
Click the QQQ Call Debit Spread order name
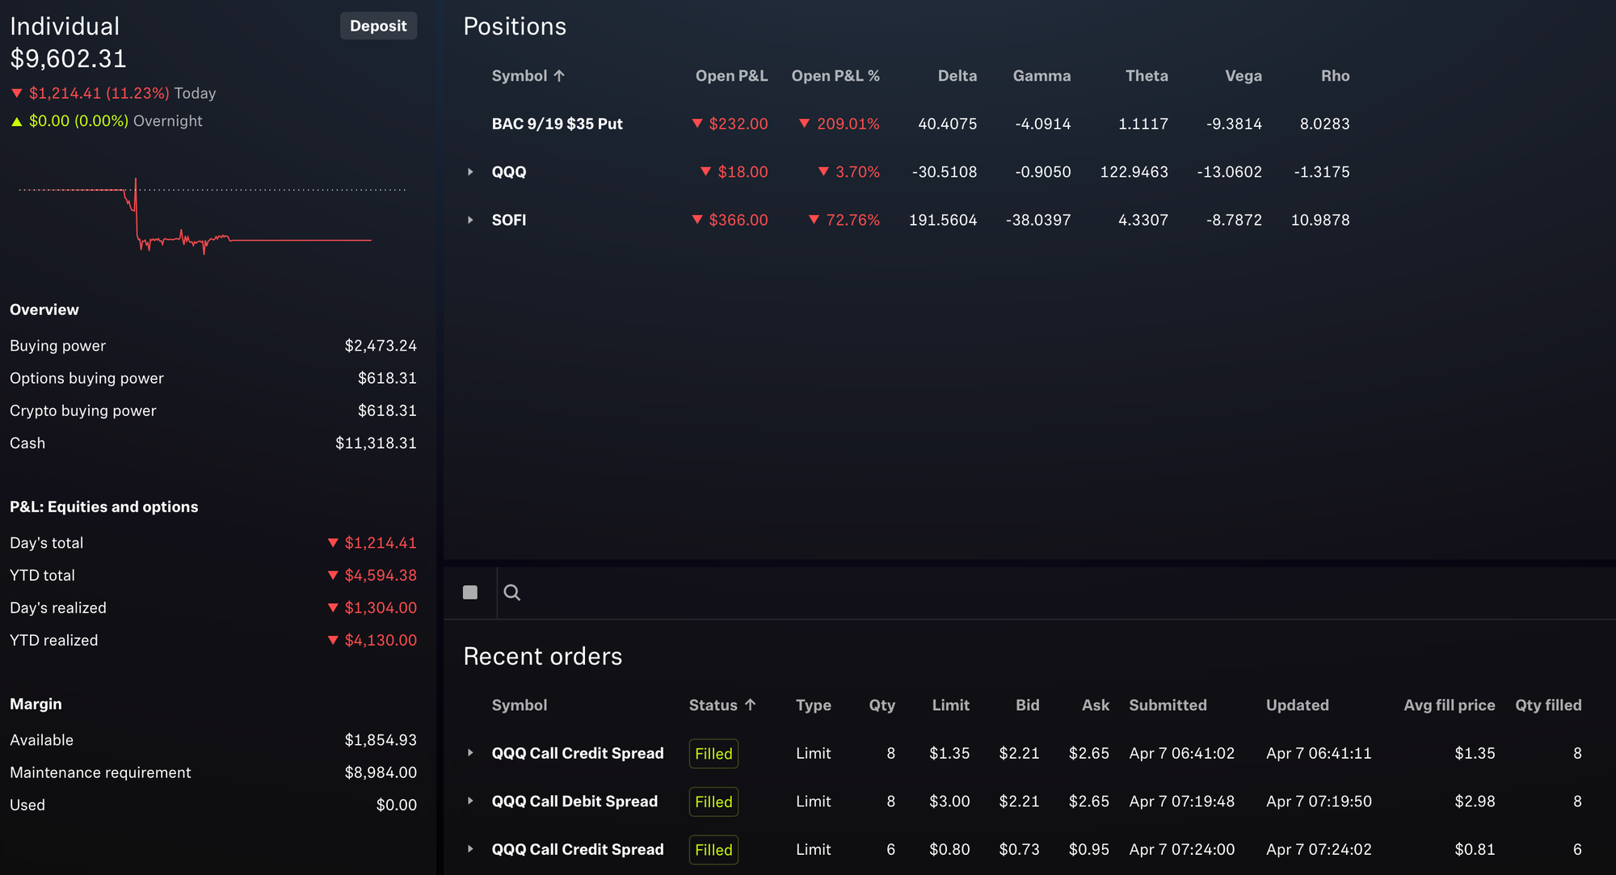click(x=574, y=801)
